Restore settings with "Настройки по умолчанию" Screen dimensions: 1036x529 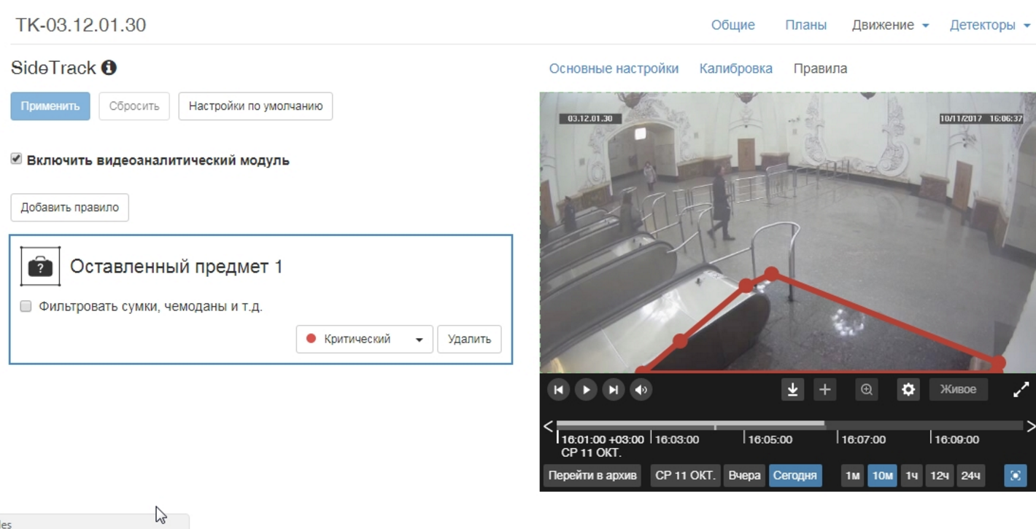coord(255,106)
